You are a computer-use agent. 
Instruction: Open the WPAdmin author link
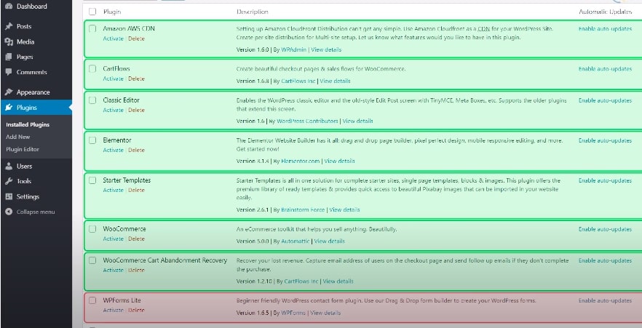(293, 50)
